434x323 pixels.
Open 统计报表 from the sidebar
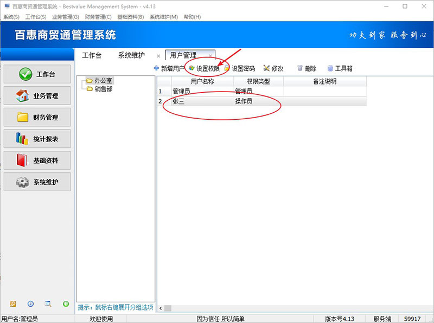click(37, 139)
